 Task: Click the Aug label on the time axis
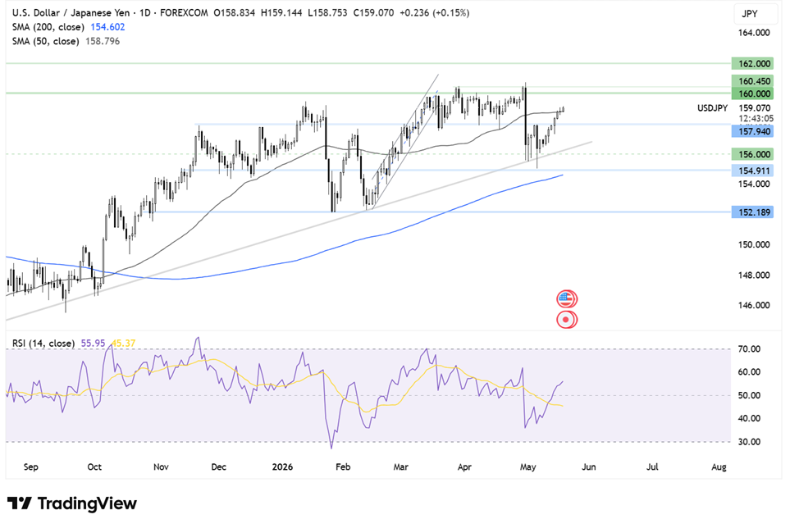[719, 467]
